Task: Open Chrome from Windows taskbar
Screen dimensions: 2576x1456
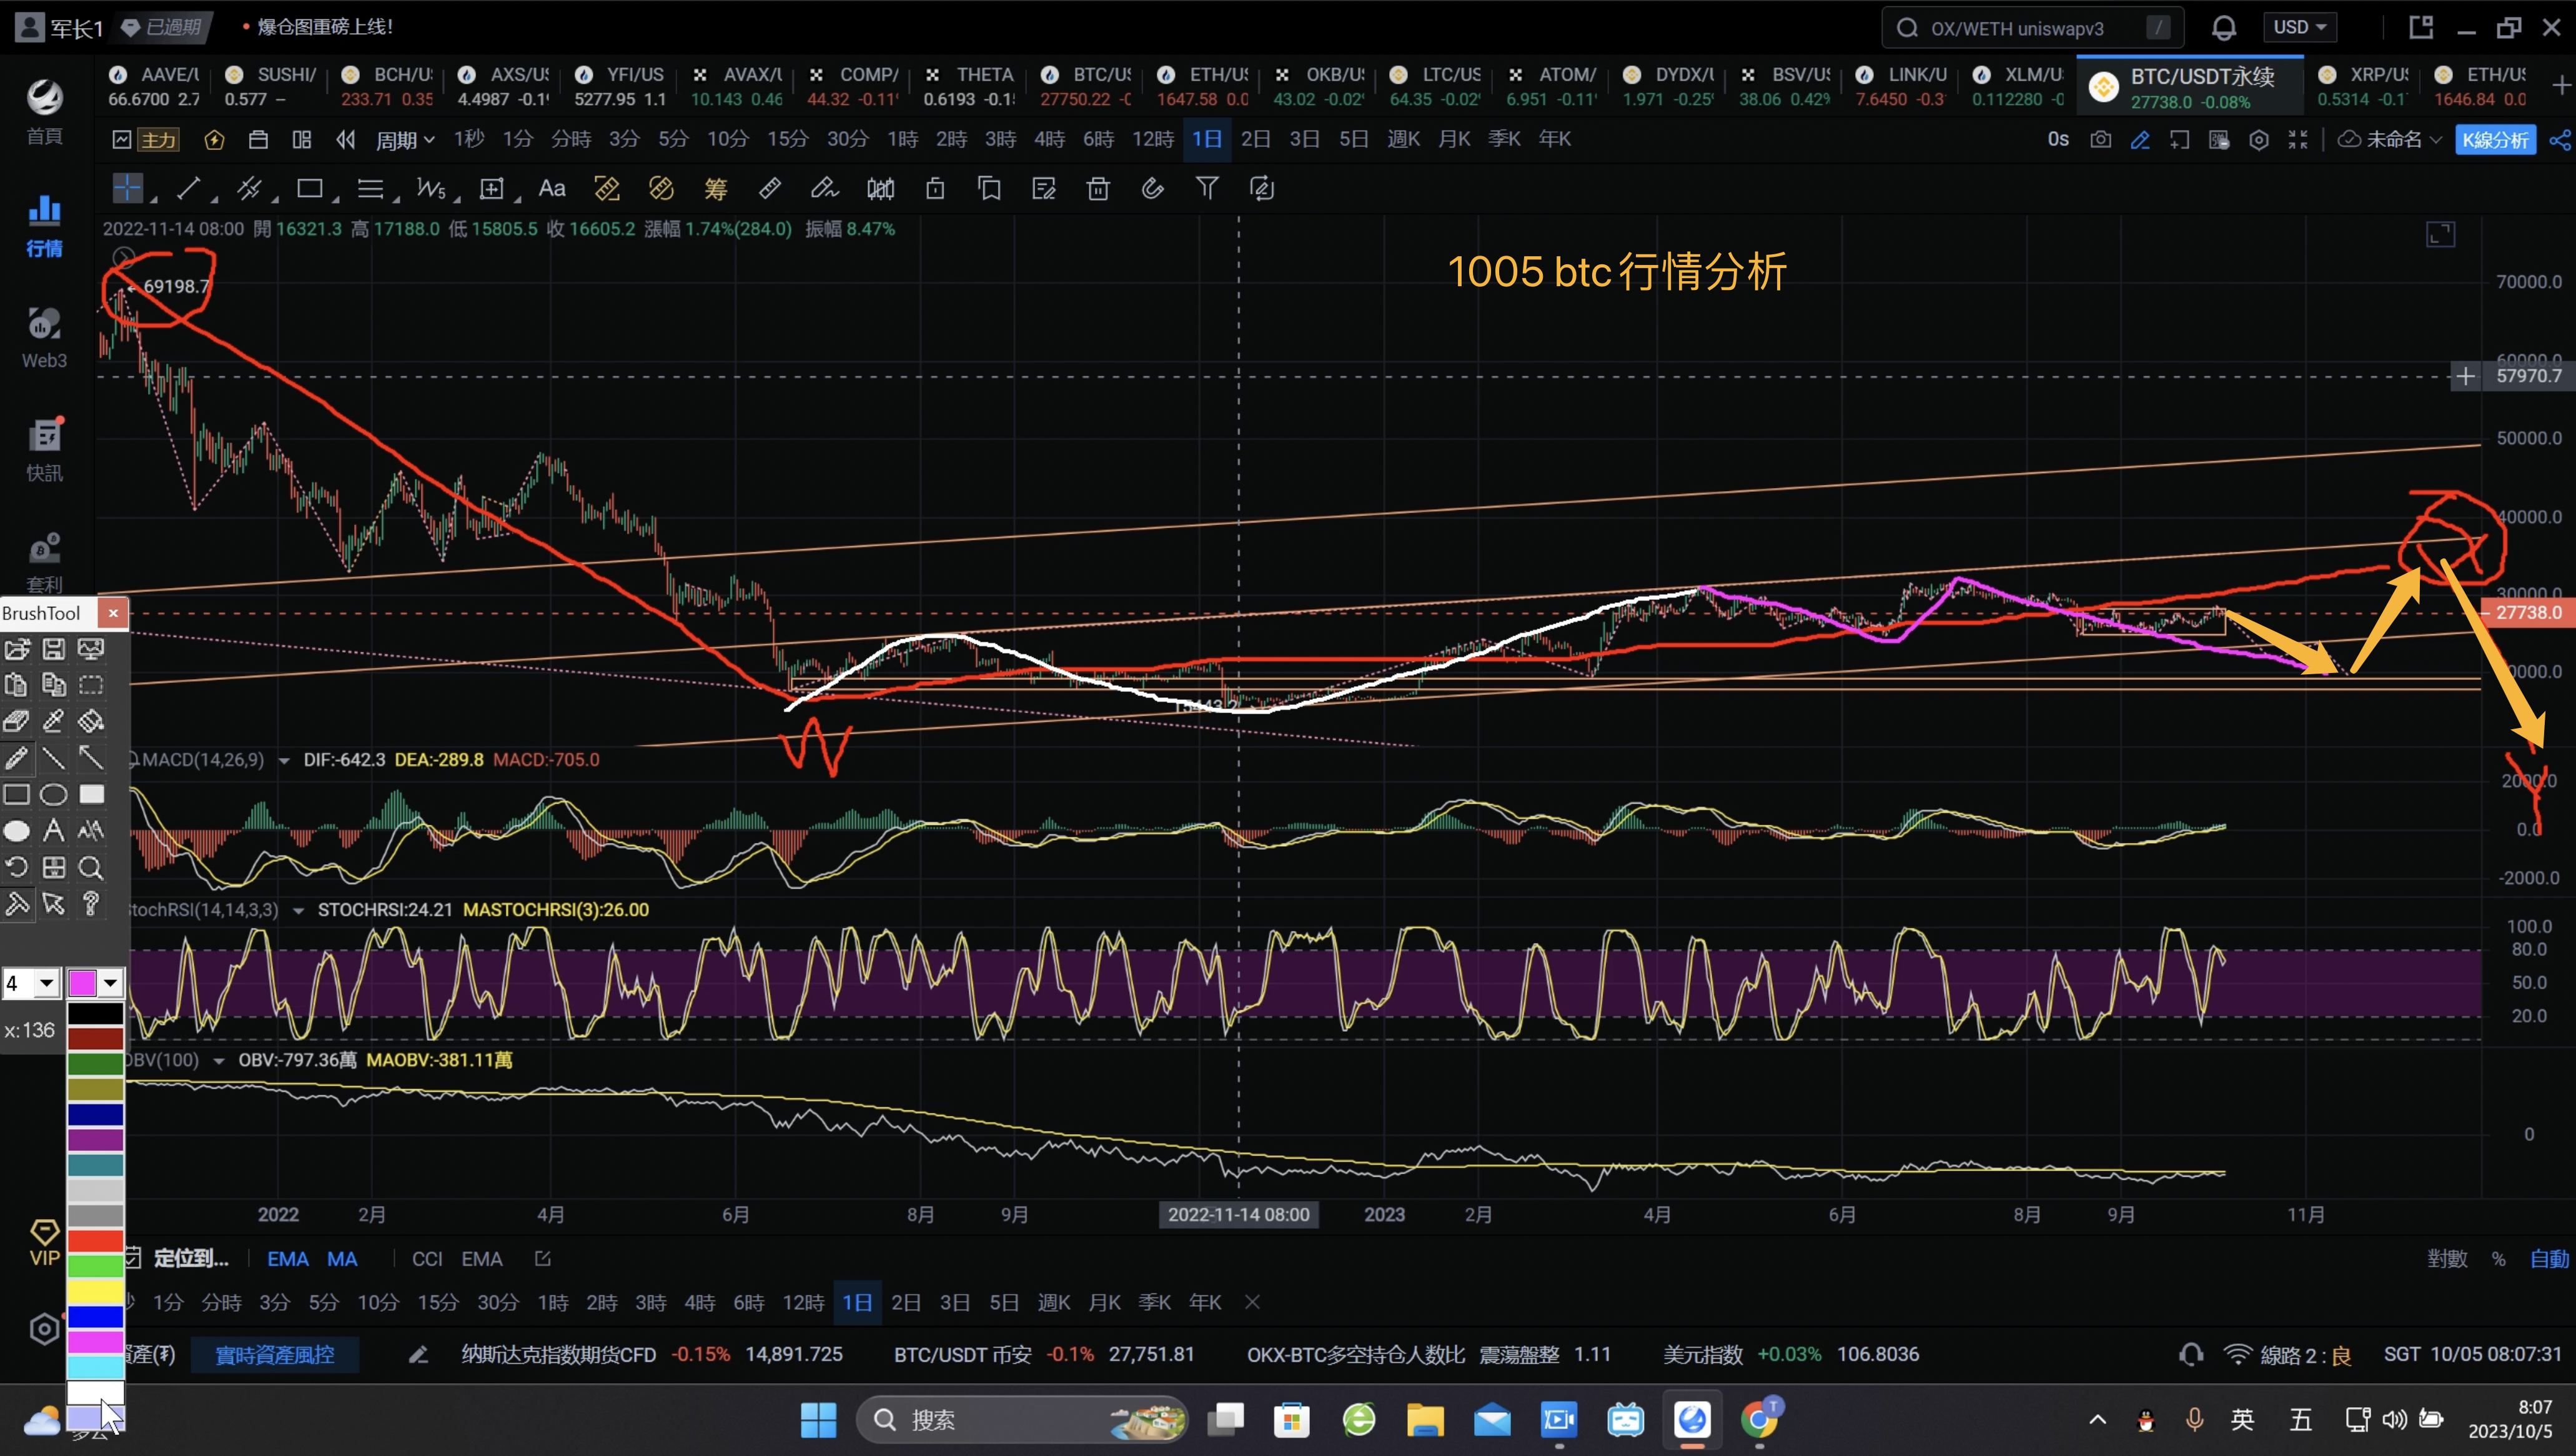Action: point(1759,1420)
